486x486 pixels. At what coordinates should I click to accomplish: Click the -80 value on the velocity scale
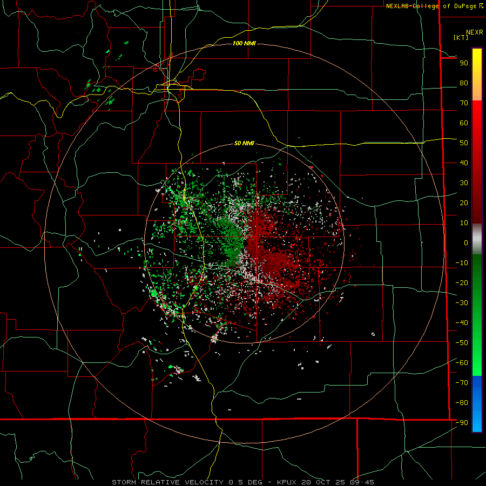click(x=462, y=403)
